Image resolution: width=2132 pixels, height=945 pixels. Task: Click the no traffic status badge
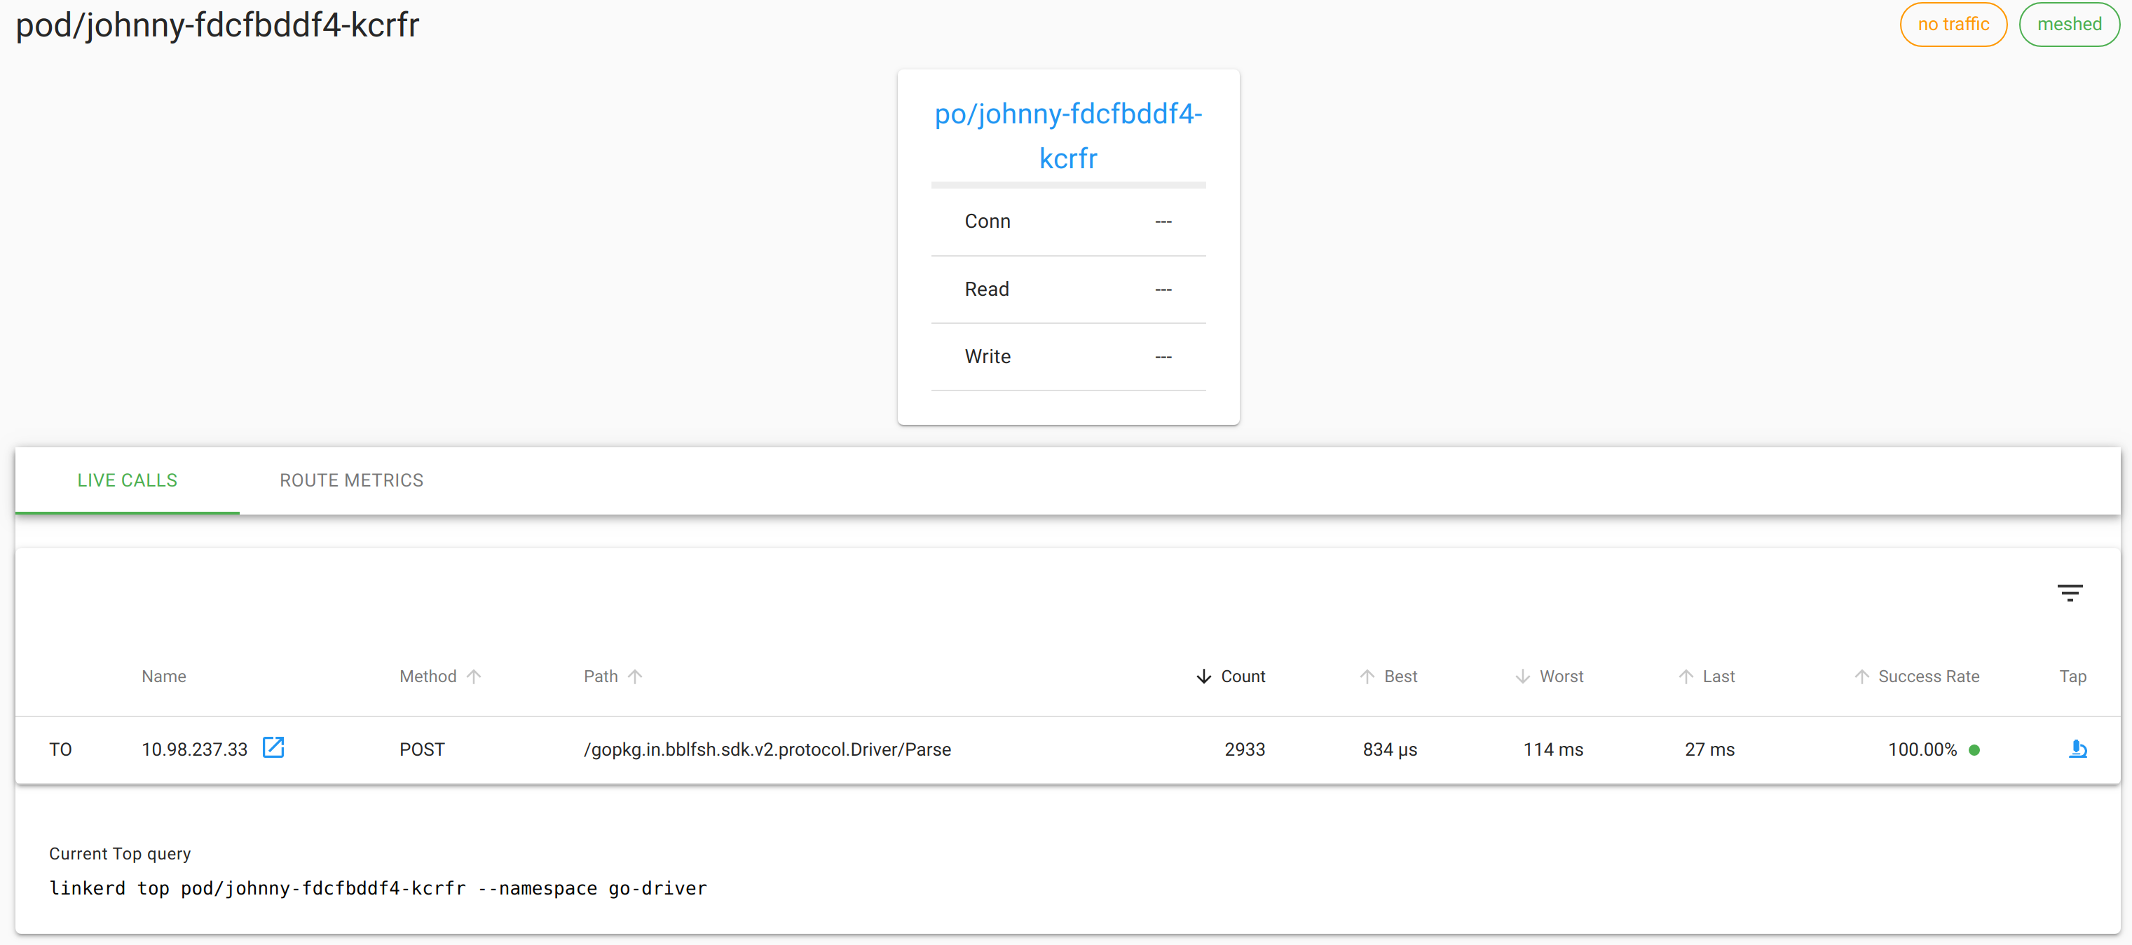coord(1953,24)
